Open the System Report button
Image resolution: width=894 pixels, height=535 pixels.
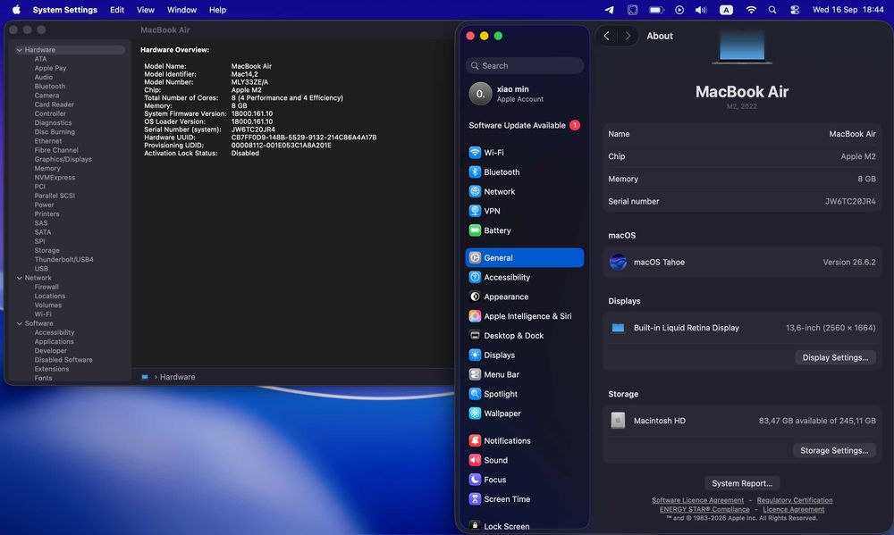(x=742, y=483)
